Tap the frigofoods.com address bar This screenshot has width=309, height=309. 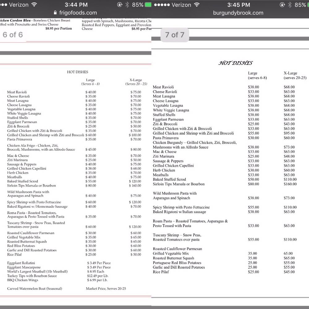[78, 13]
